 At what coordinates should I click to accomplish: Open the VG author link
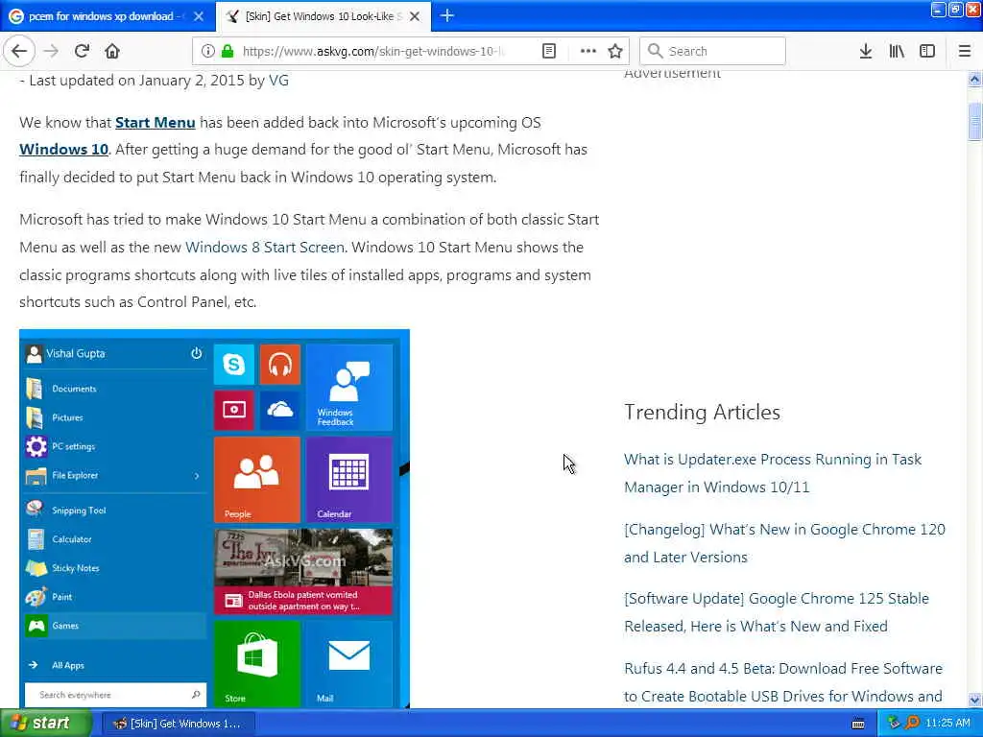click(278, 81)
